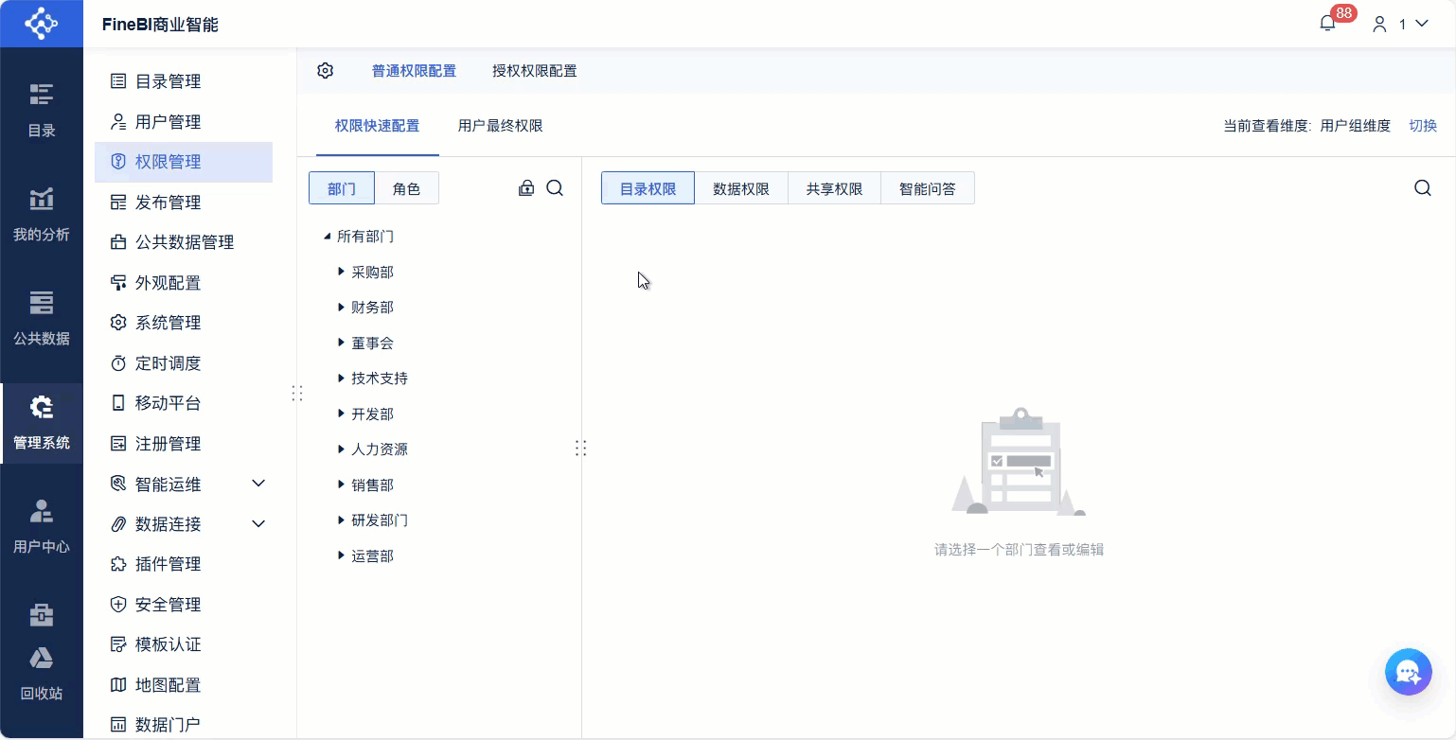Switch to 授权权限配置 tab
The width and height of the screenshot is (1456, 740).
pos(535,71)
